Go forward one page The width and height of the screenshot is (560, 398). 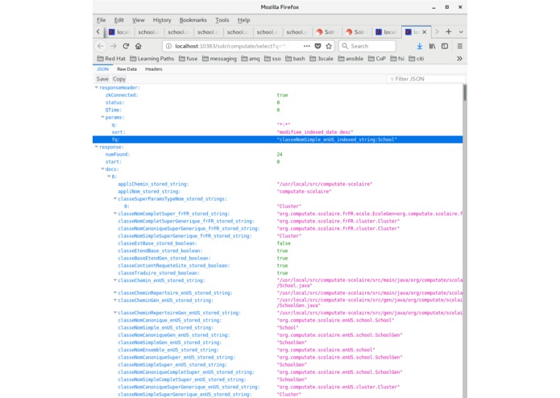pos(114,46)
